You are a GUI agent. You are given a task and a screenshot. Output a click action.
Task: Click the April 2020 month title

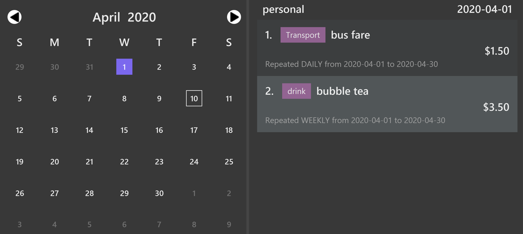pyautogui.click(x=124, y=17)
